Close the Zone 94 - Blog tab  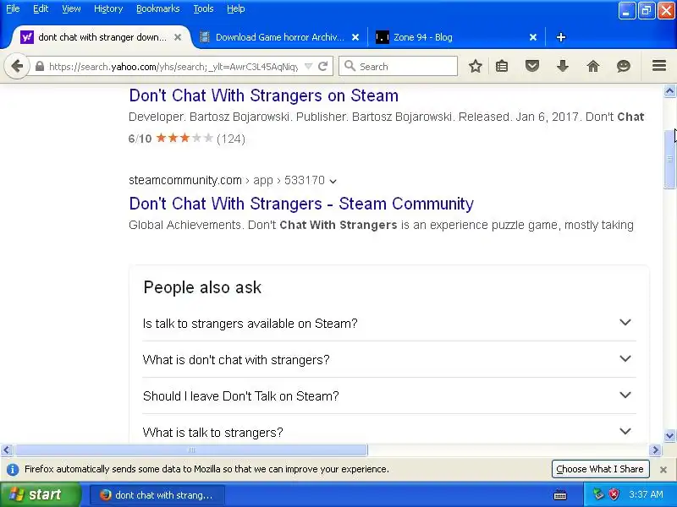[533, 37]
